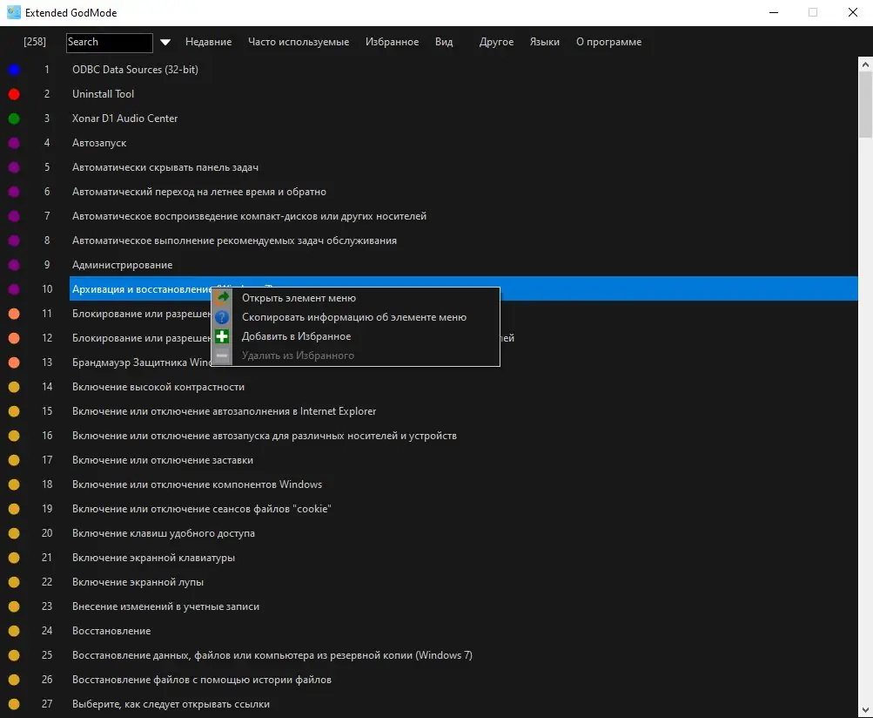873x718 pixels.
Task: Select Восстановление данных из резервной копии (Windows 7)
Action: [272, 655]
